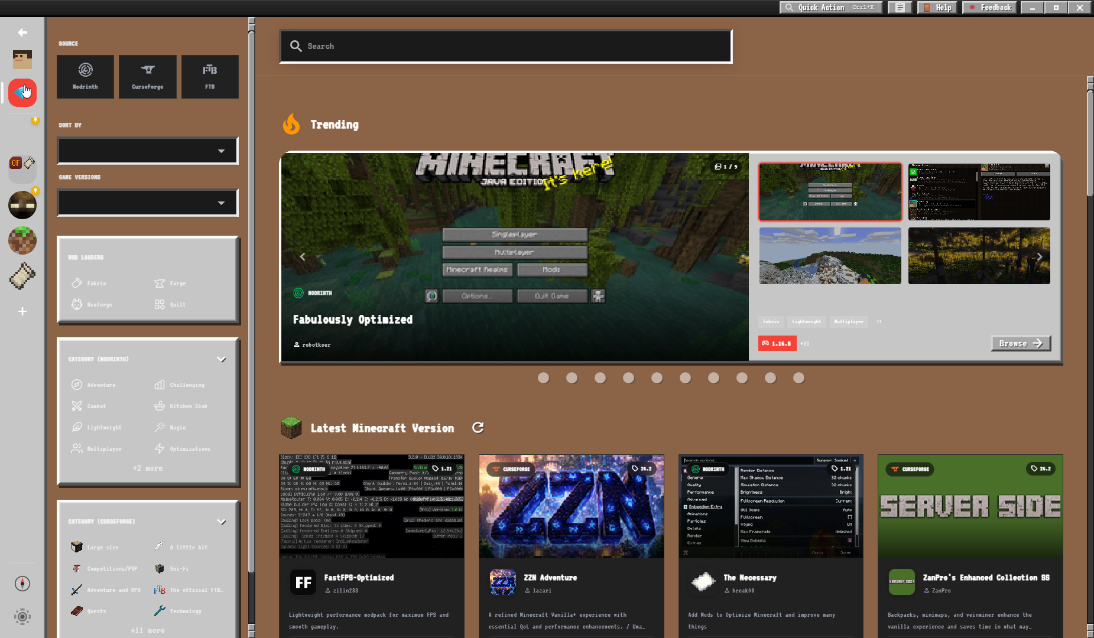Viewport: 1094px width, 638px height.
Task: Toggle the Neoforge mod loader filter
Action: [x=92, y=305]
